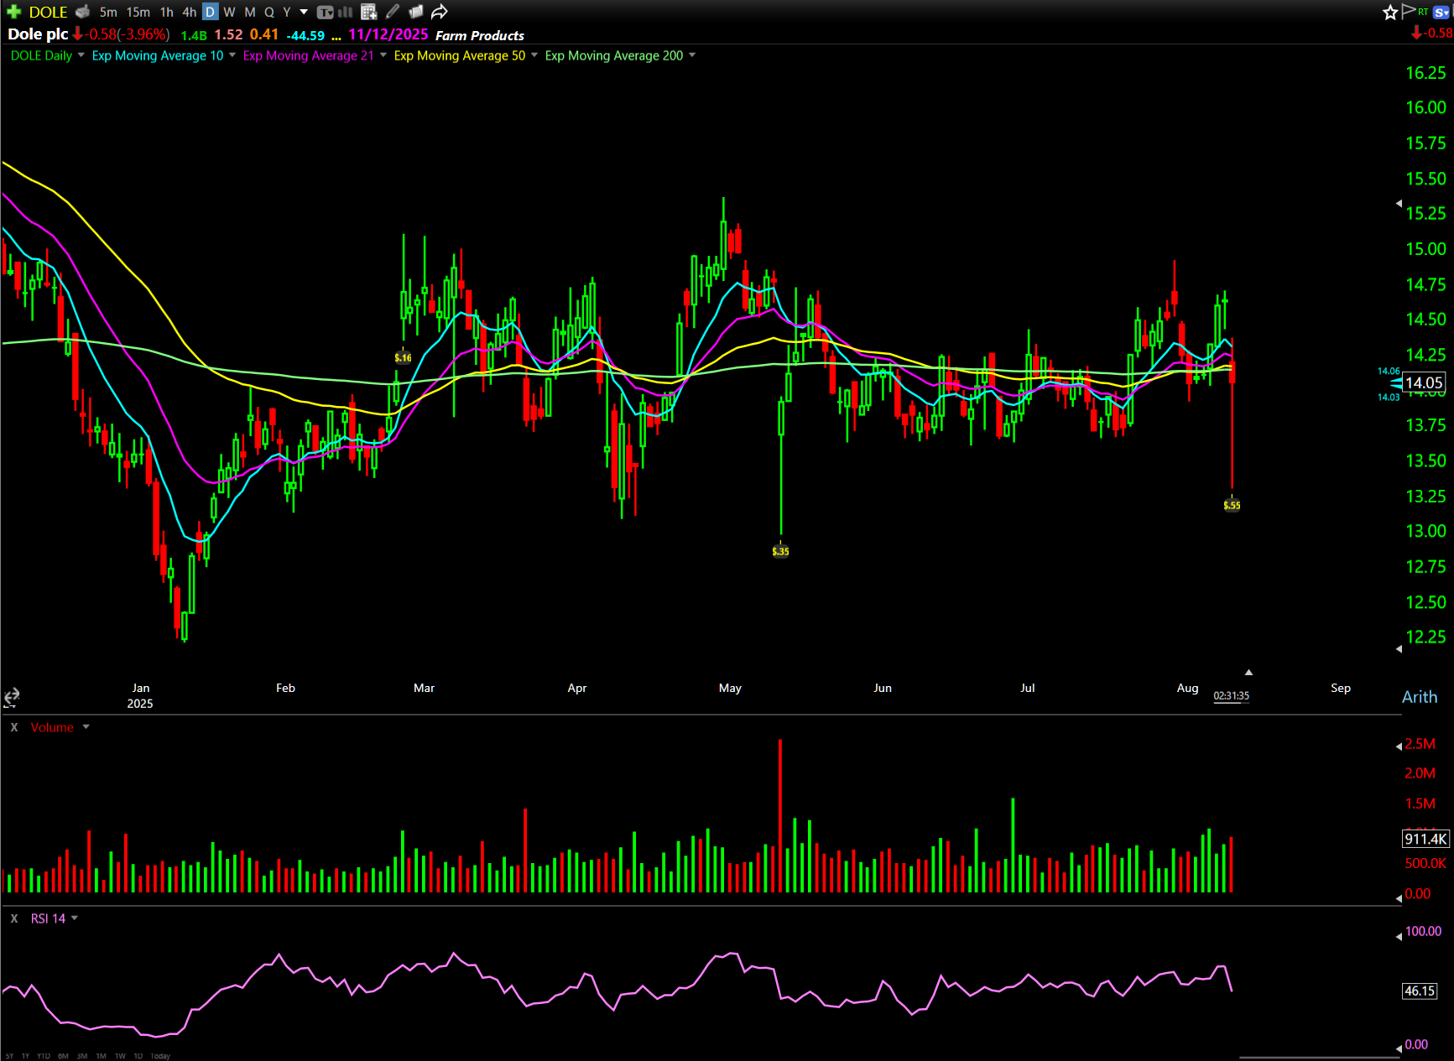Switch to the W weekly timeframe

229,12
